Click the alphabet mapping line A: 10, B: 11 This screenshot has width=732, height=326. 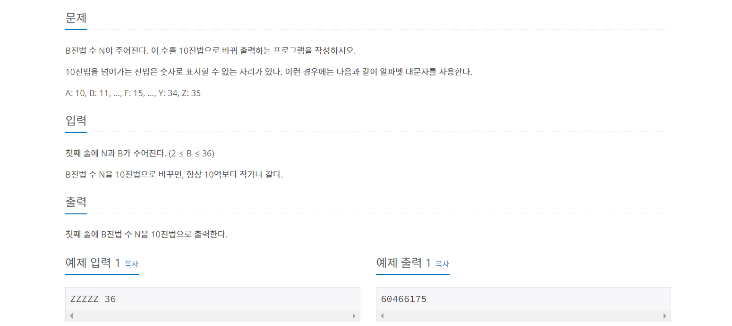pyautogui.click(x=133, y=93)
